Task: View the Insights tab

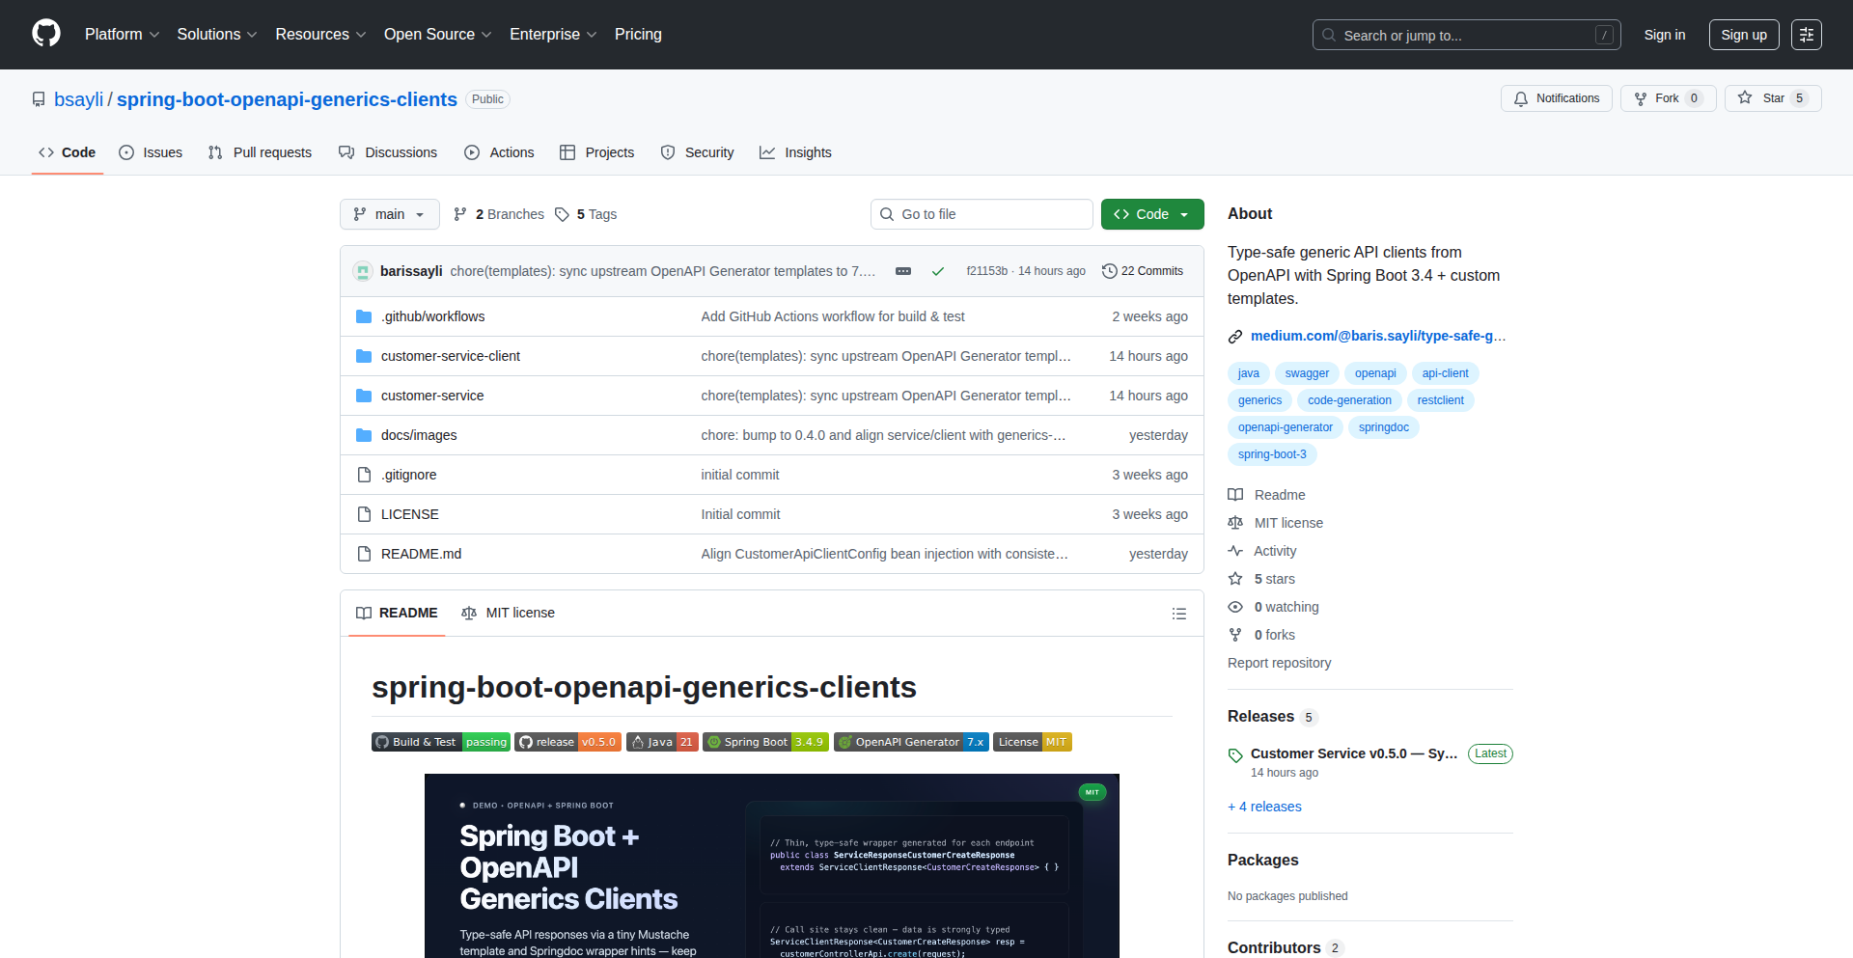Action: pyautogui.click(x=795, y=152)
